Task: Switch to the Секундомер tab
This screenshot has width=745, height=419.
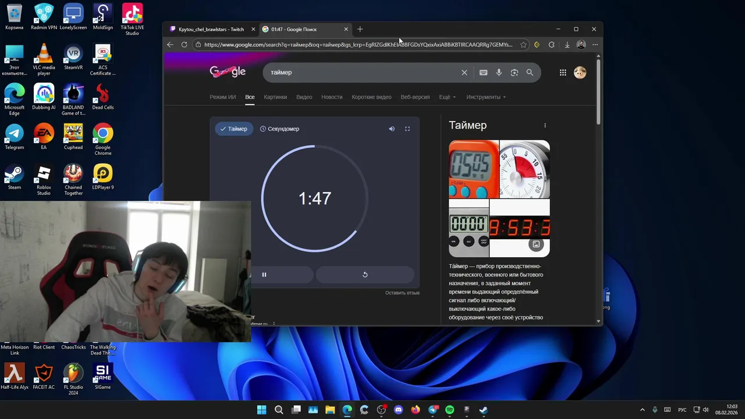Action: click(x=279, y=129)
